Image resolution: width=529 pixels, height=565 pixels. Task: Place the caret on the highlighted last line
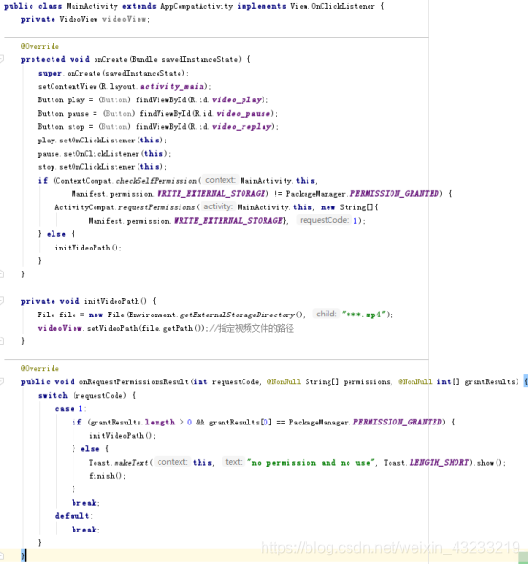tap(264, 556)
